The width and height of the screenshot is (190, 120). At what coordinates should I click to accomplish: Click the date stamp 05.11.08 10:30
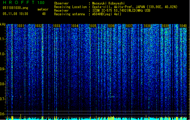click(x=15, y=14)
